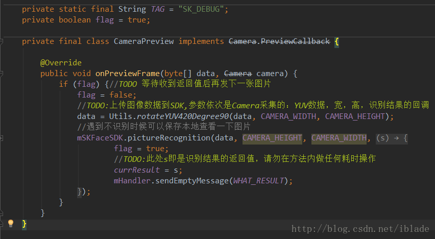This screenshot has height=239, width=435.
Task: Click the "false" value in flag assignment
Action: click(x=120, y=95)
